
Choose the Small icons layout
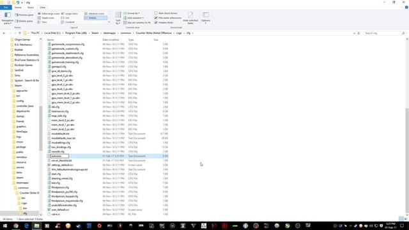[x=46, y=18]
